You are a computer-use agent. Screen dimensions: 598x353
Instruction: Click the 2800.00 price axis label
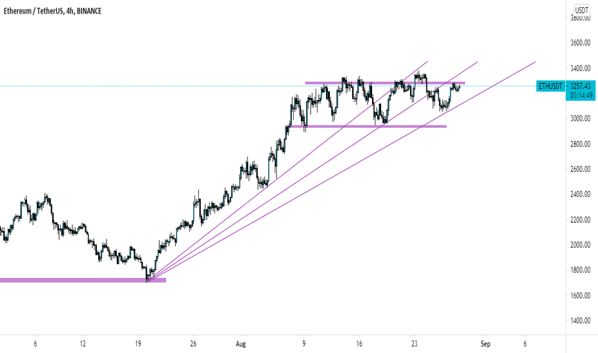(x=580, y=144)
